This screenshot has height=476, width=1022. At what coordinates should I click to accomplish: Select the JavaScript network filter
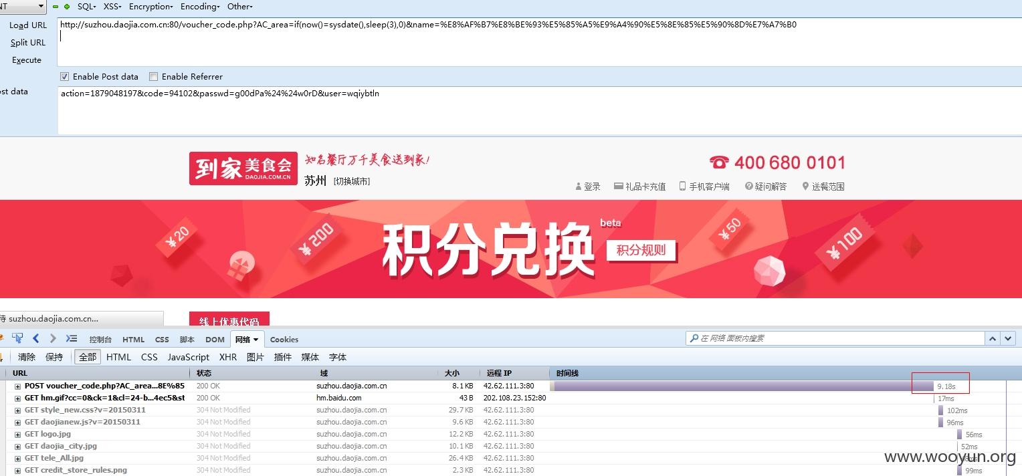189,357
